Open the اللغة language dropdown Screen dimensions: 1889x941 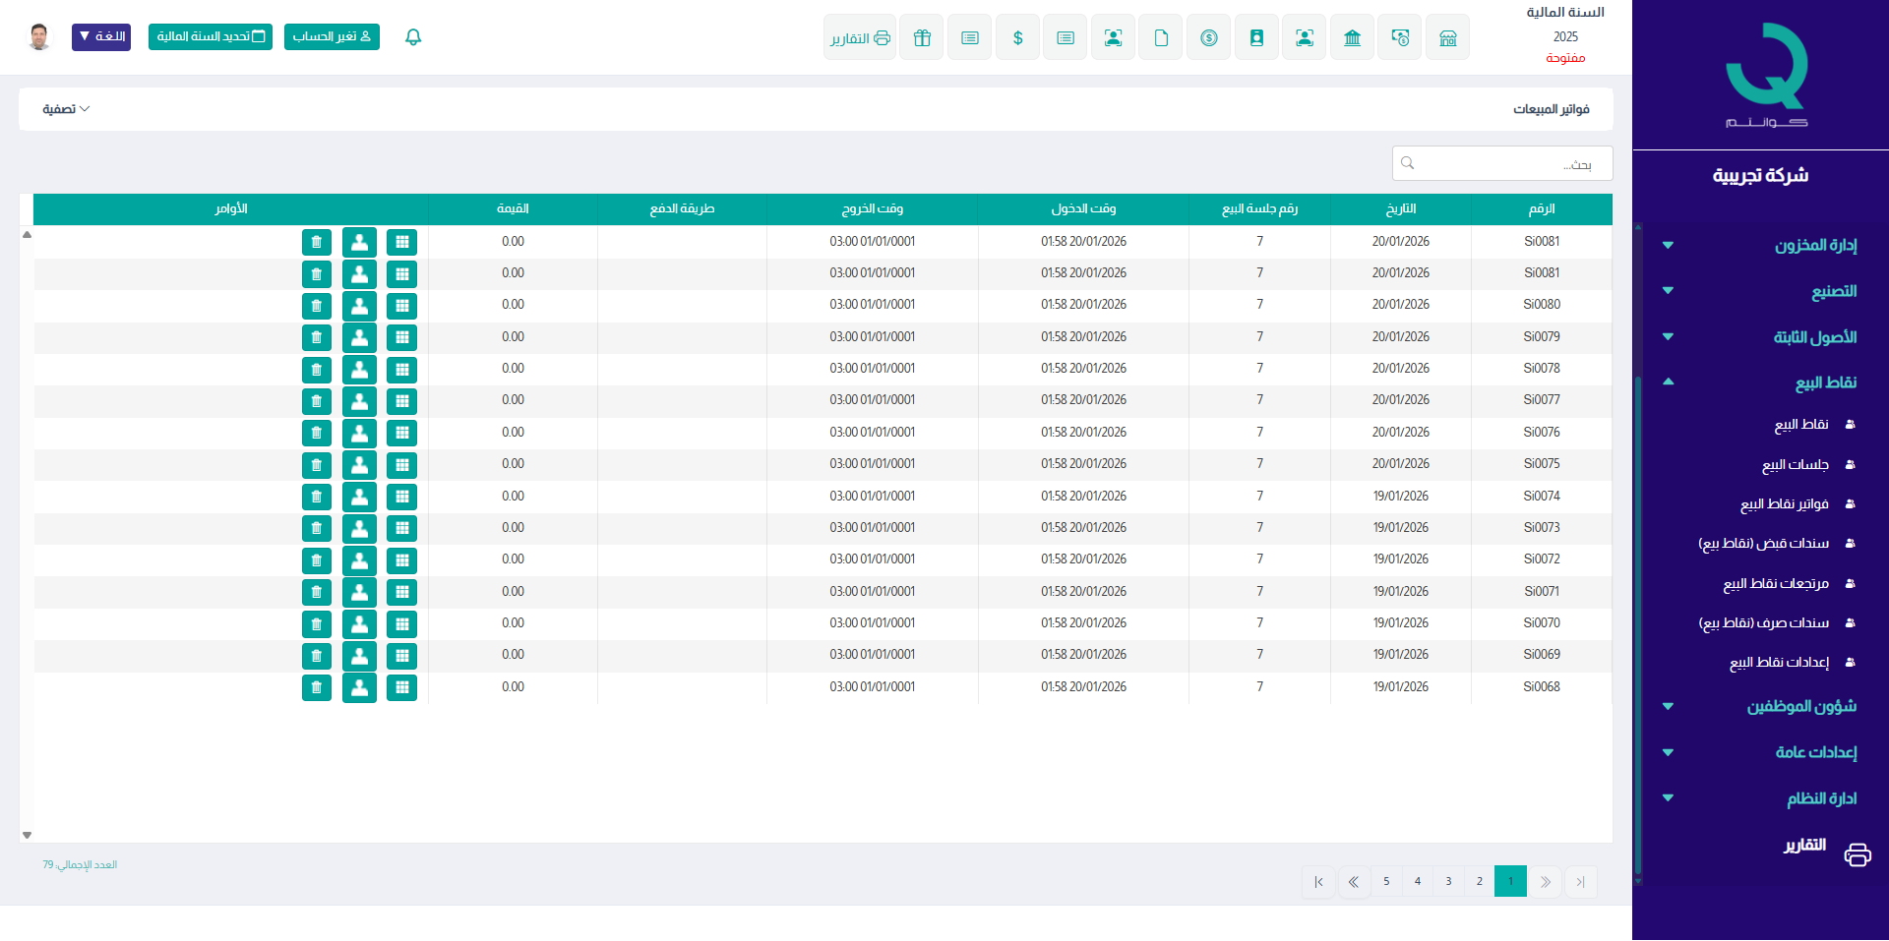(x=101, y=37)
